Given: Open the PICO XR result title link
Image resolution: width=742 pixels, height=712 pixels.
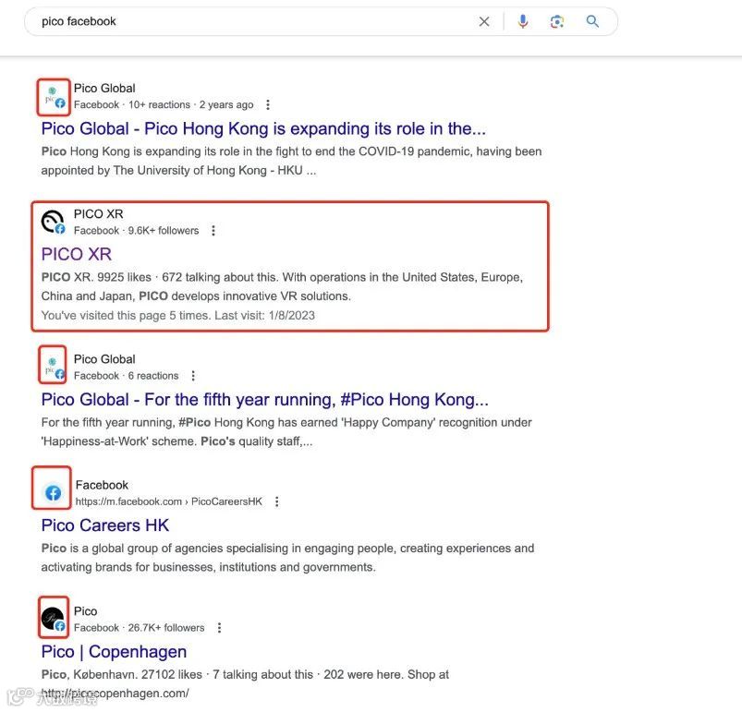Looking at the screenshot, I should pyautogui.click(x=76, y=254).
